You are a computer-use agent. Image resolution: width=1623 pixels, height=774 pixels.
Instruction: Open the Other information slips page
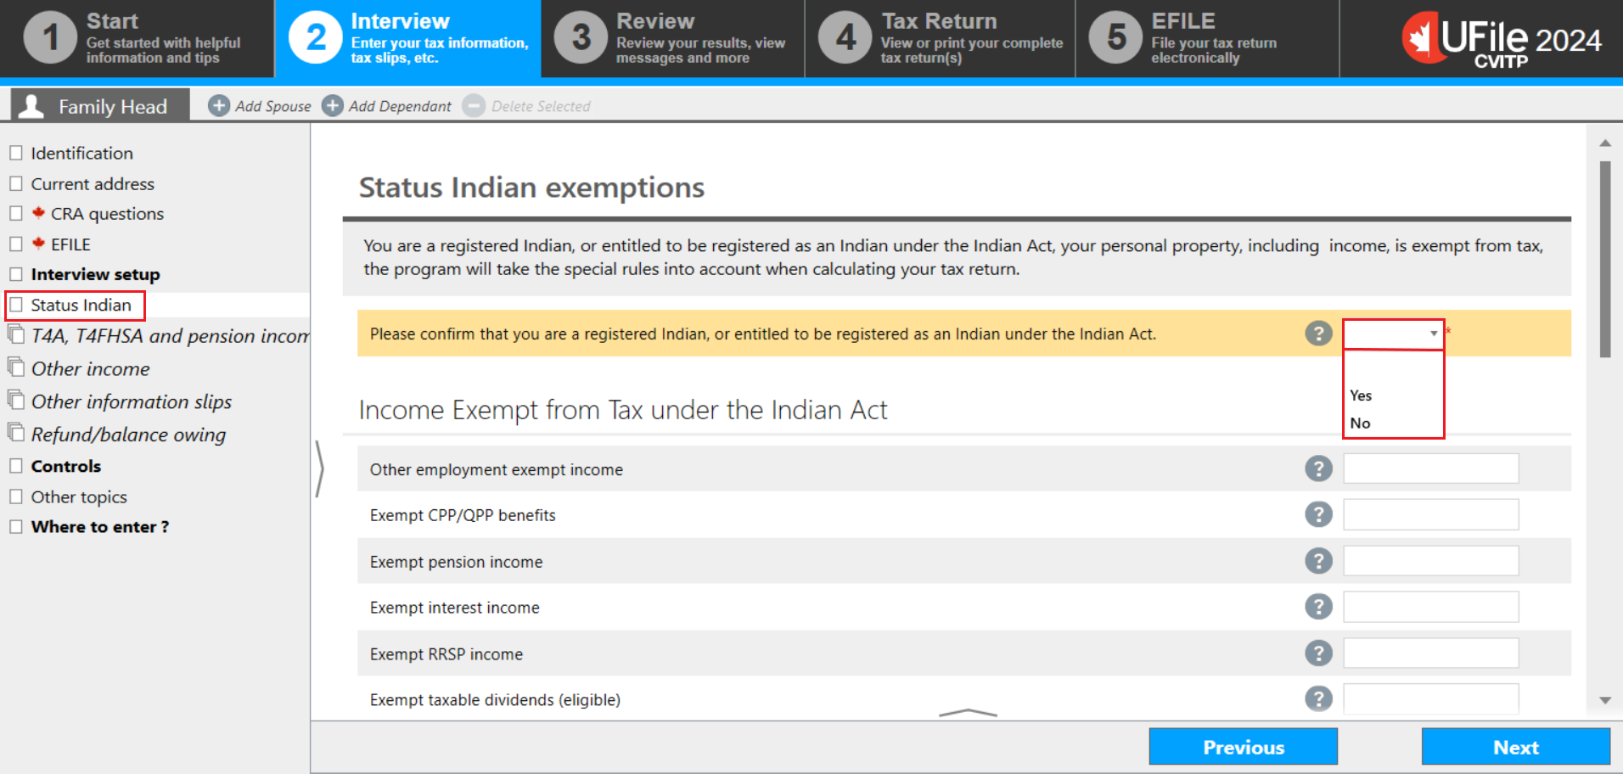(132, 401)
